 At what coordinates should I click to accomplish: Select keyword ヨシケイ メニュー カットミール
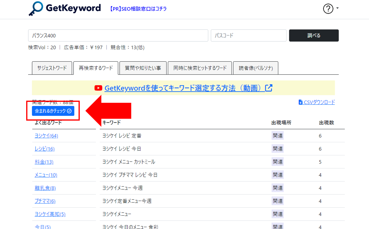pos(129,162)
